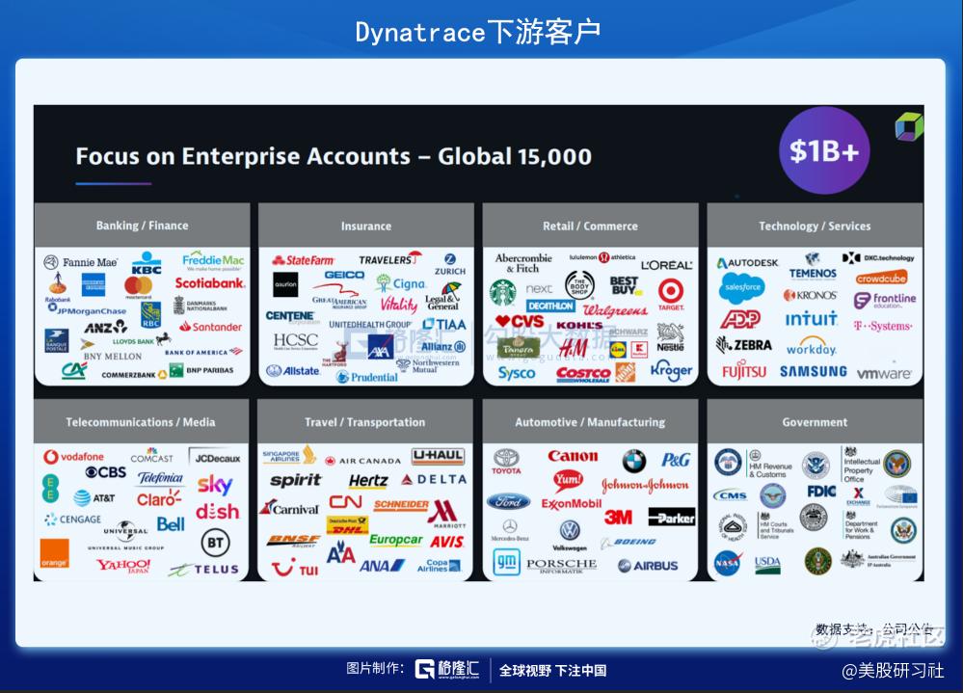Click the red Yum! logo

[568, 479]
